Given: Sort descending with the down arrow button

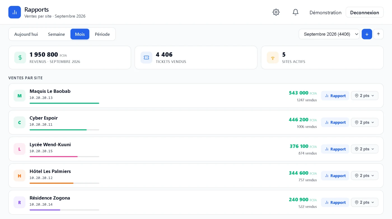Looking at the screenshot, I should tap(367, 34).
